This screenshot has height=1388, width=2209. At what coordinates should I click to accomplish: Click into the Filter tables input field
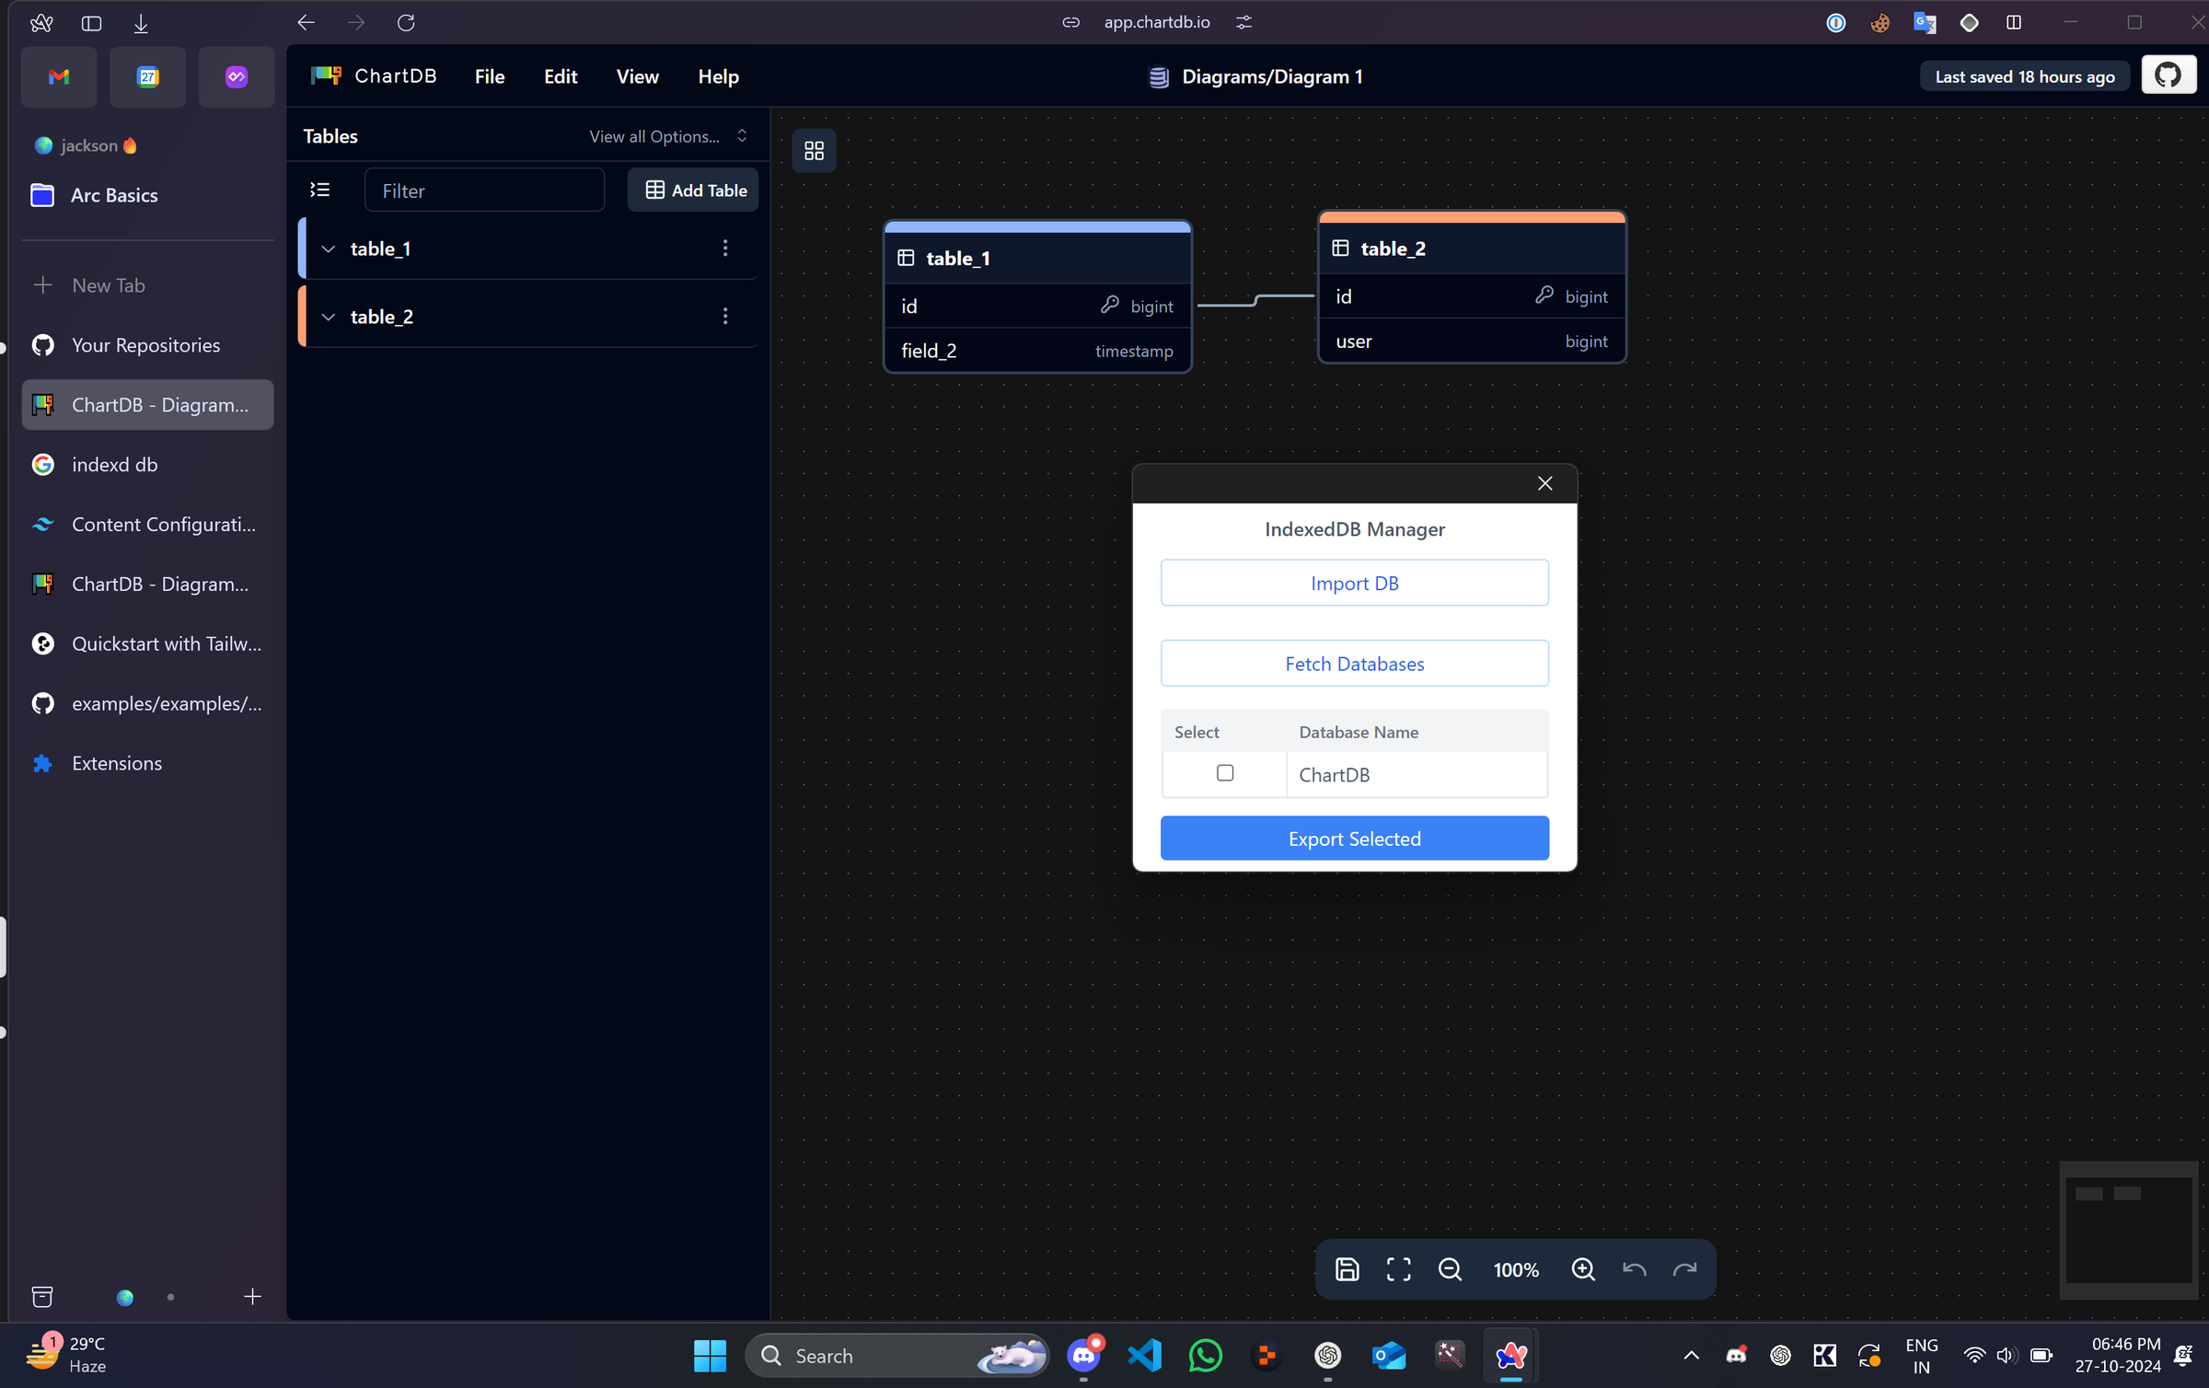485,191
